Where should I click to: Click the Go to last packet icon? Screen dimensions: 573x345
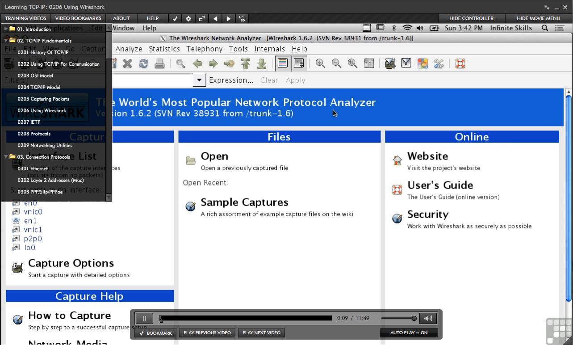click(262, 63)
